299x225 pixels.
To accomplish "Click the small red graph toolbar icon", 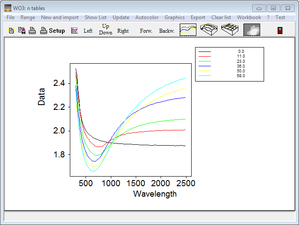I will click(x=75, y=31).
